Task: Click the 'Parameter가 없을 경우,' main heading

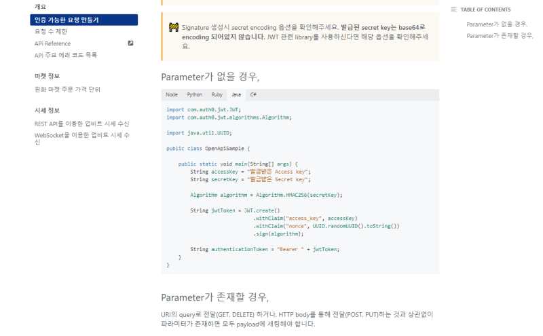Action: 210,77
